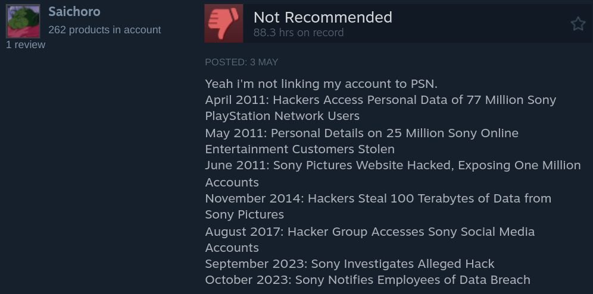This screenshot has width=593, height=294.
Task: Open Saichoro's avatar image
Action: [23, 21]
